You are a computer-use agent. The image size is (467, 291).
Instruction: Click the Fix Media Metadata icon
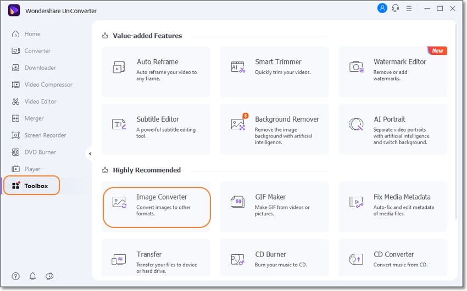point(356,202)
